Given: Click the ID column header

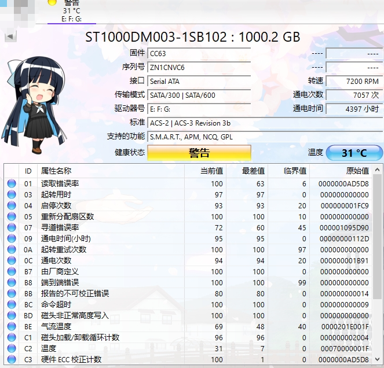Looking at the screenshot, I should [x=28, y=171].
